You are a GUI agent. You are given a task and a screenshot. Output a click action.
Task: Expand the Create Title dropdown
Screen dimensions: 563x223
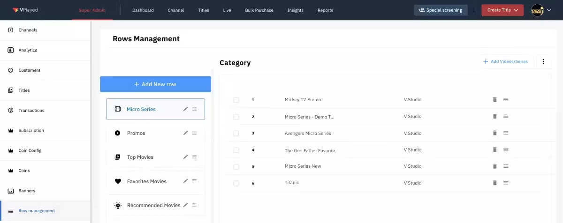pos(502,10)
